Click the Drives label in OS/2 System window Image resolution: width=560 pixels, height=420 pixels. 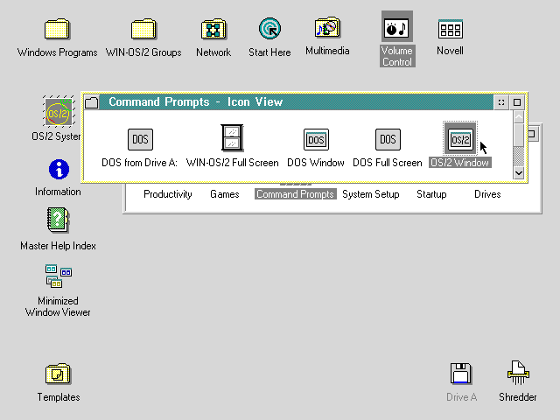487,194
